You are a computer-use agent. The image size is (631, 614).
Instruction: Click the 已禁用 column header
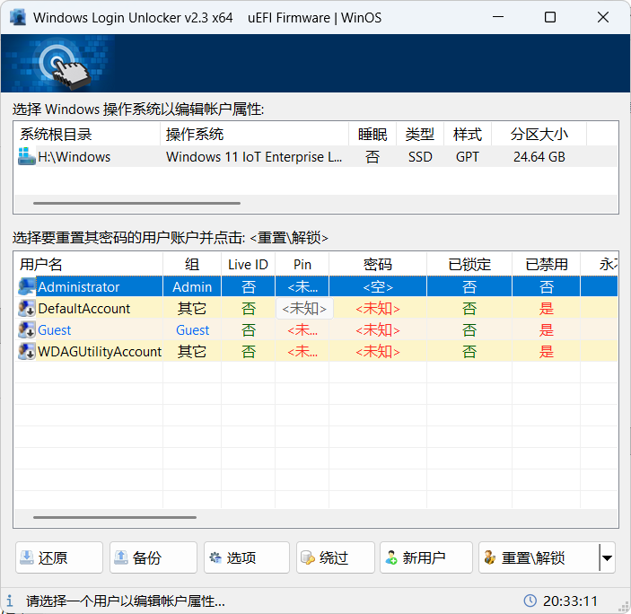(546, 264)
